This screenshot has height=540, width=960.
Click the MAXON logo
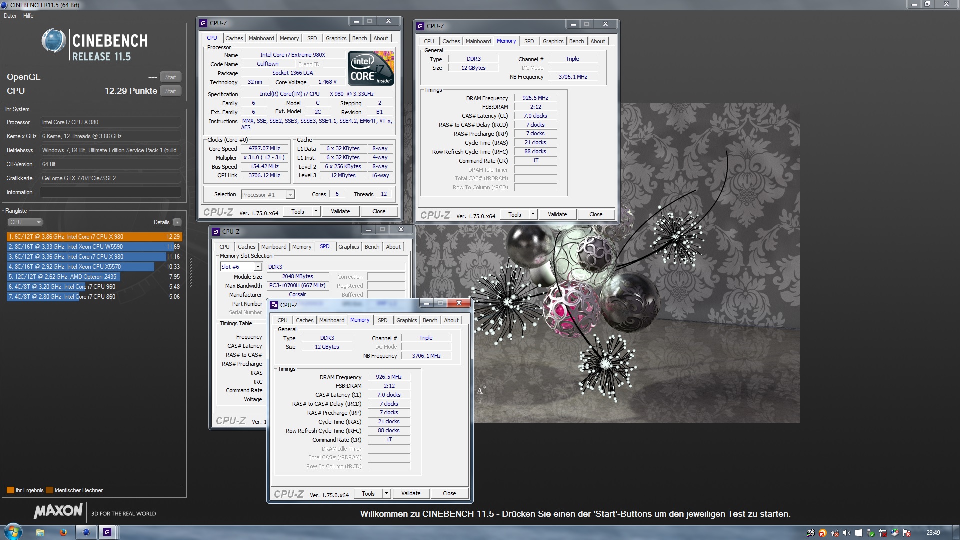click(58, 511)
